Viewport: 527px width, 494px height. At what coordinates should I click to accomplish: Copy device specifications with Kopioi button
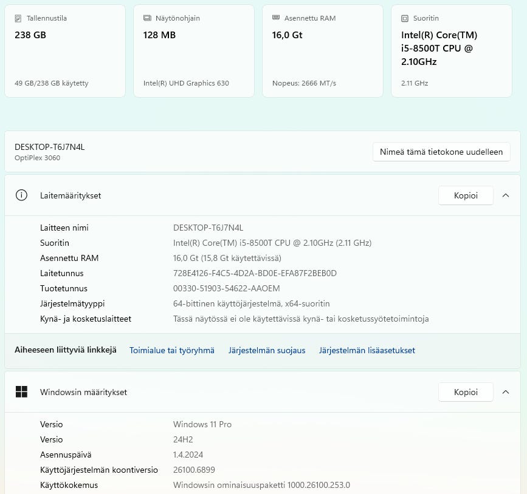coord(466,195)
